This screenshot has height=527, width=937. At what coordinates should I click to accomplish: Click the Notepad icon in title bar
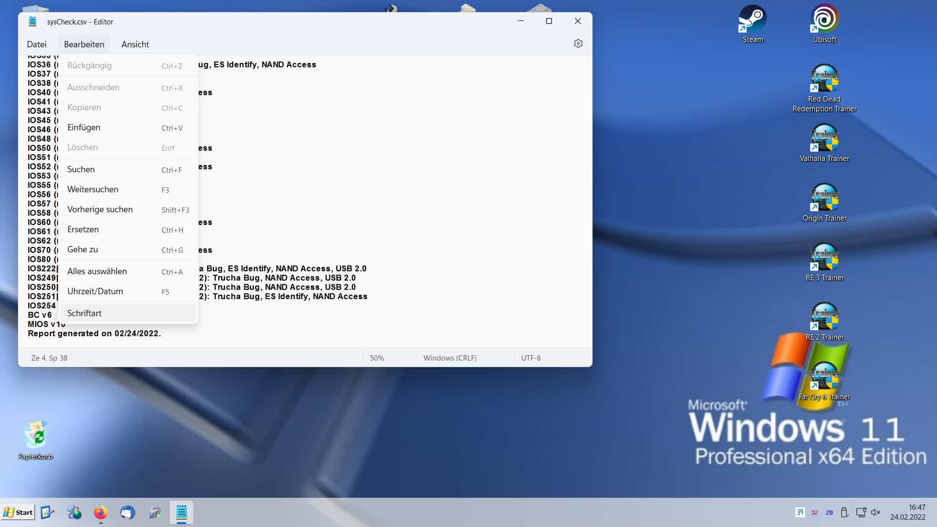click(x=32, y=21)
